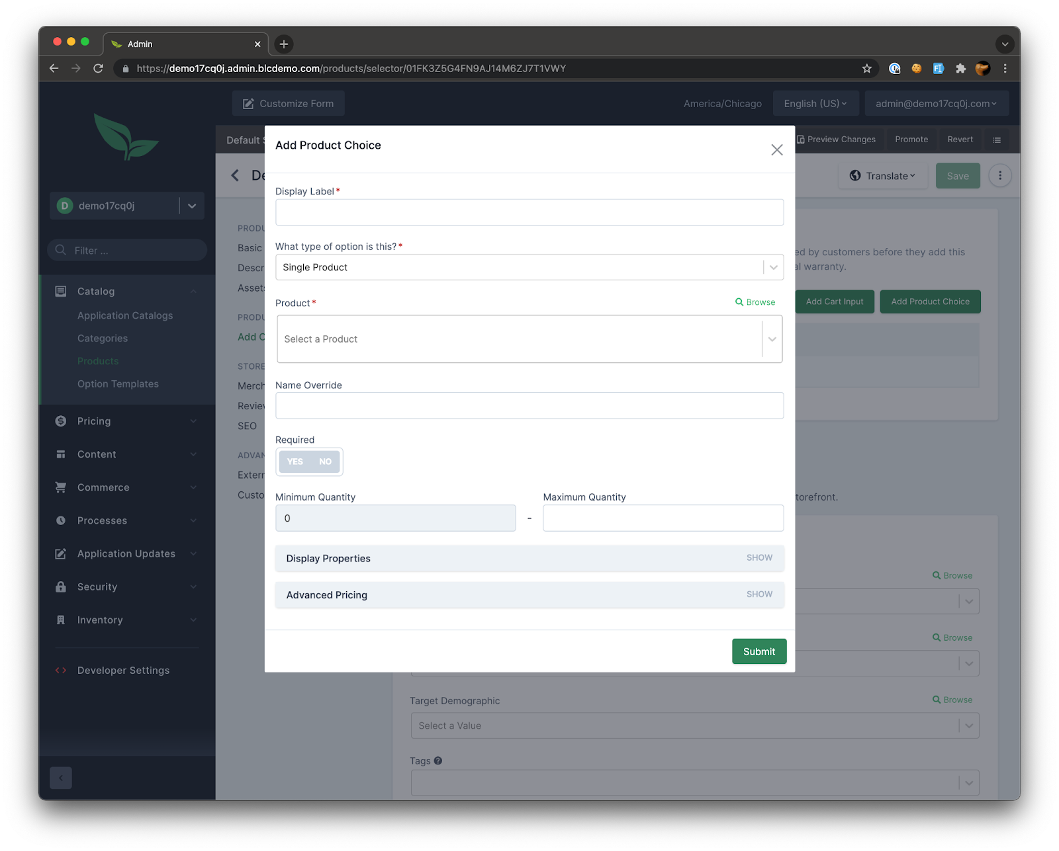Expand the Commerce sidebar menu
The height and width of the screenshot is (851, 1059).
[x=127, y=487]
